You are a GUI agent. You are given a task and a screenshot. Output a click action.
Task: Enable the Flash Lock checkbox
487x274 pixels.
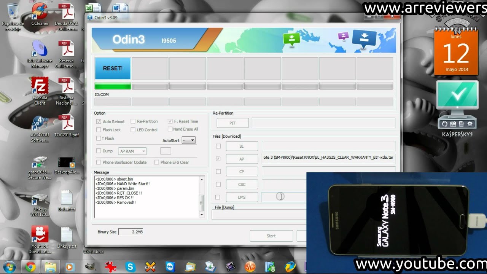(99, 130)
